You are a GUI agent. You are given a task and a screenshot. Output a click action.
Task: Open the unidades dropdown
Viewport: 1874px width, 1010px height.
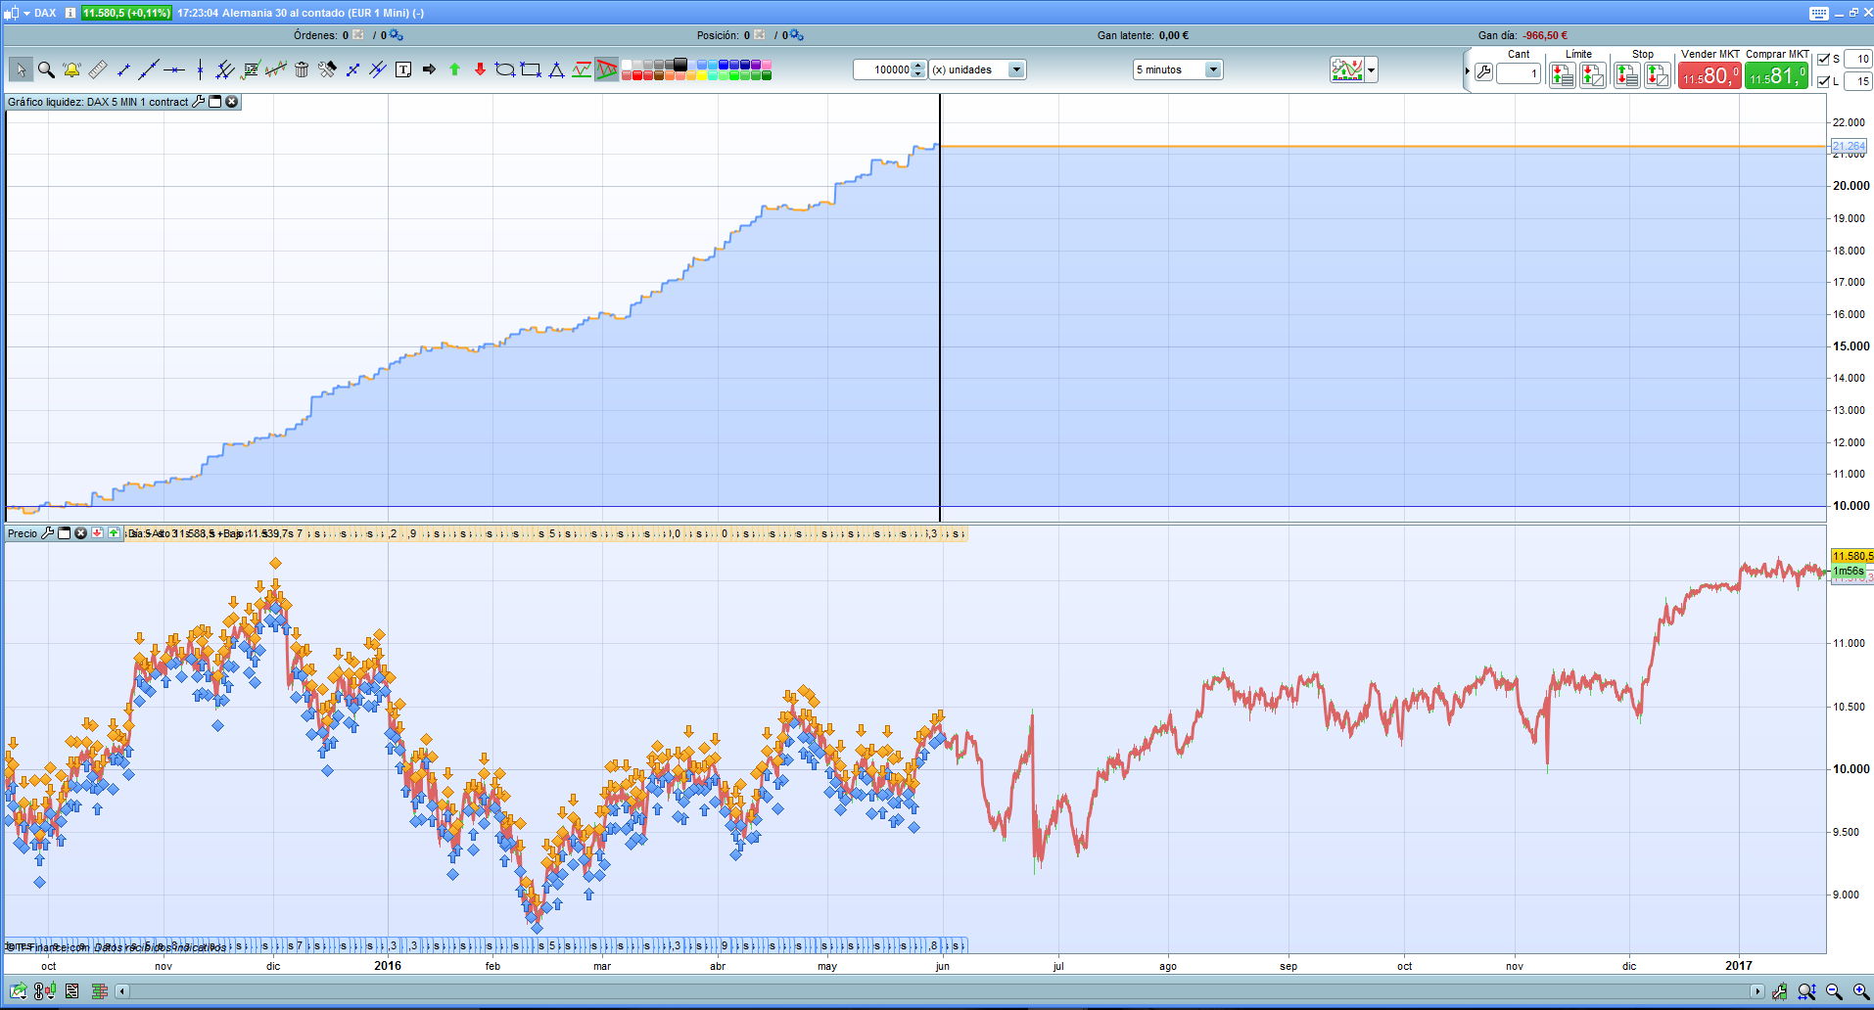(1016, 69)
